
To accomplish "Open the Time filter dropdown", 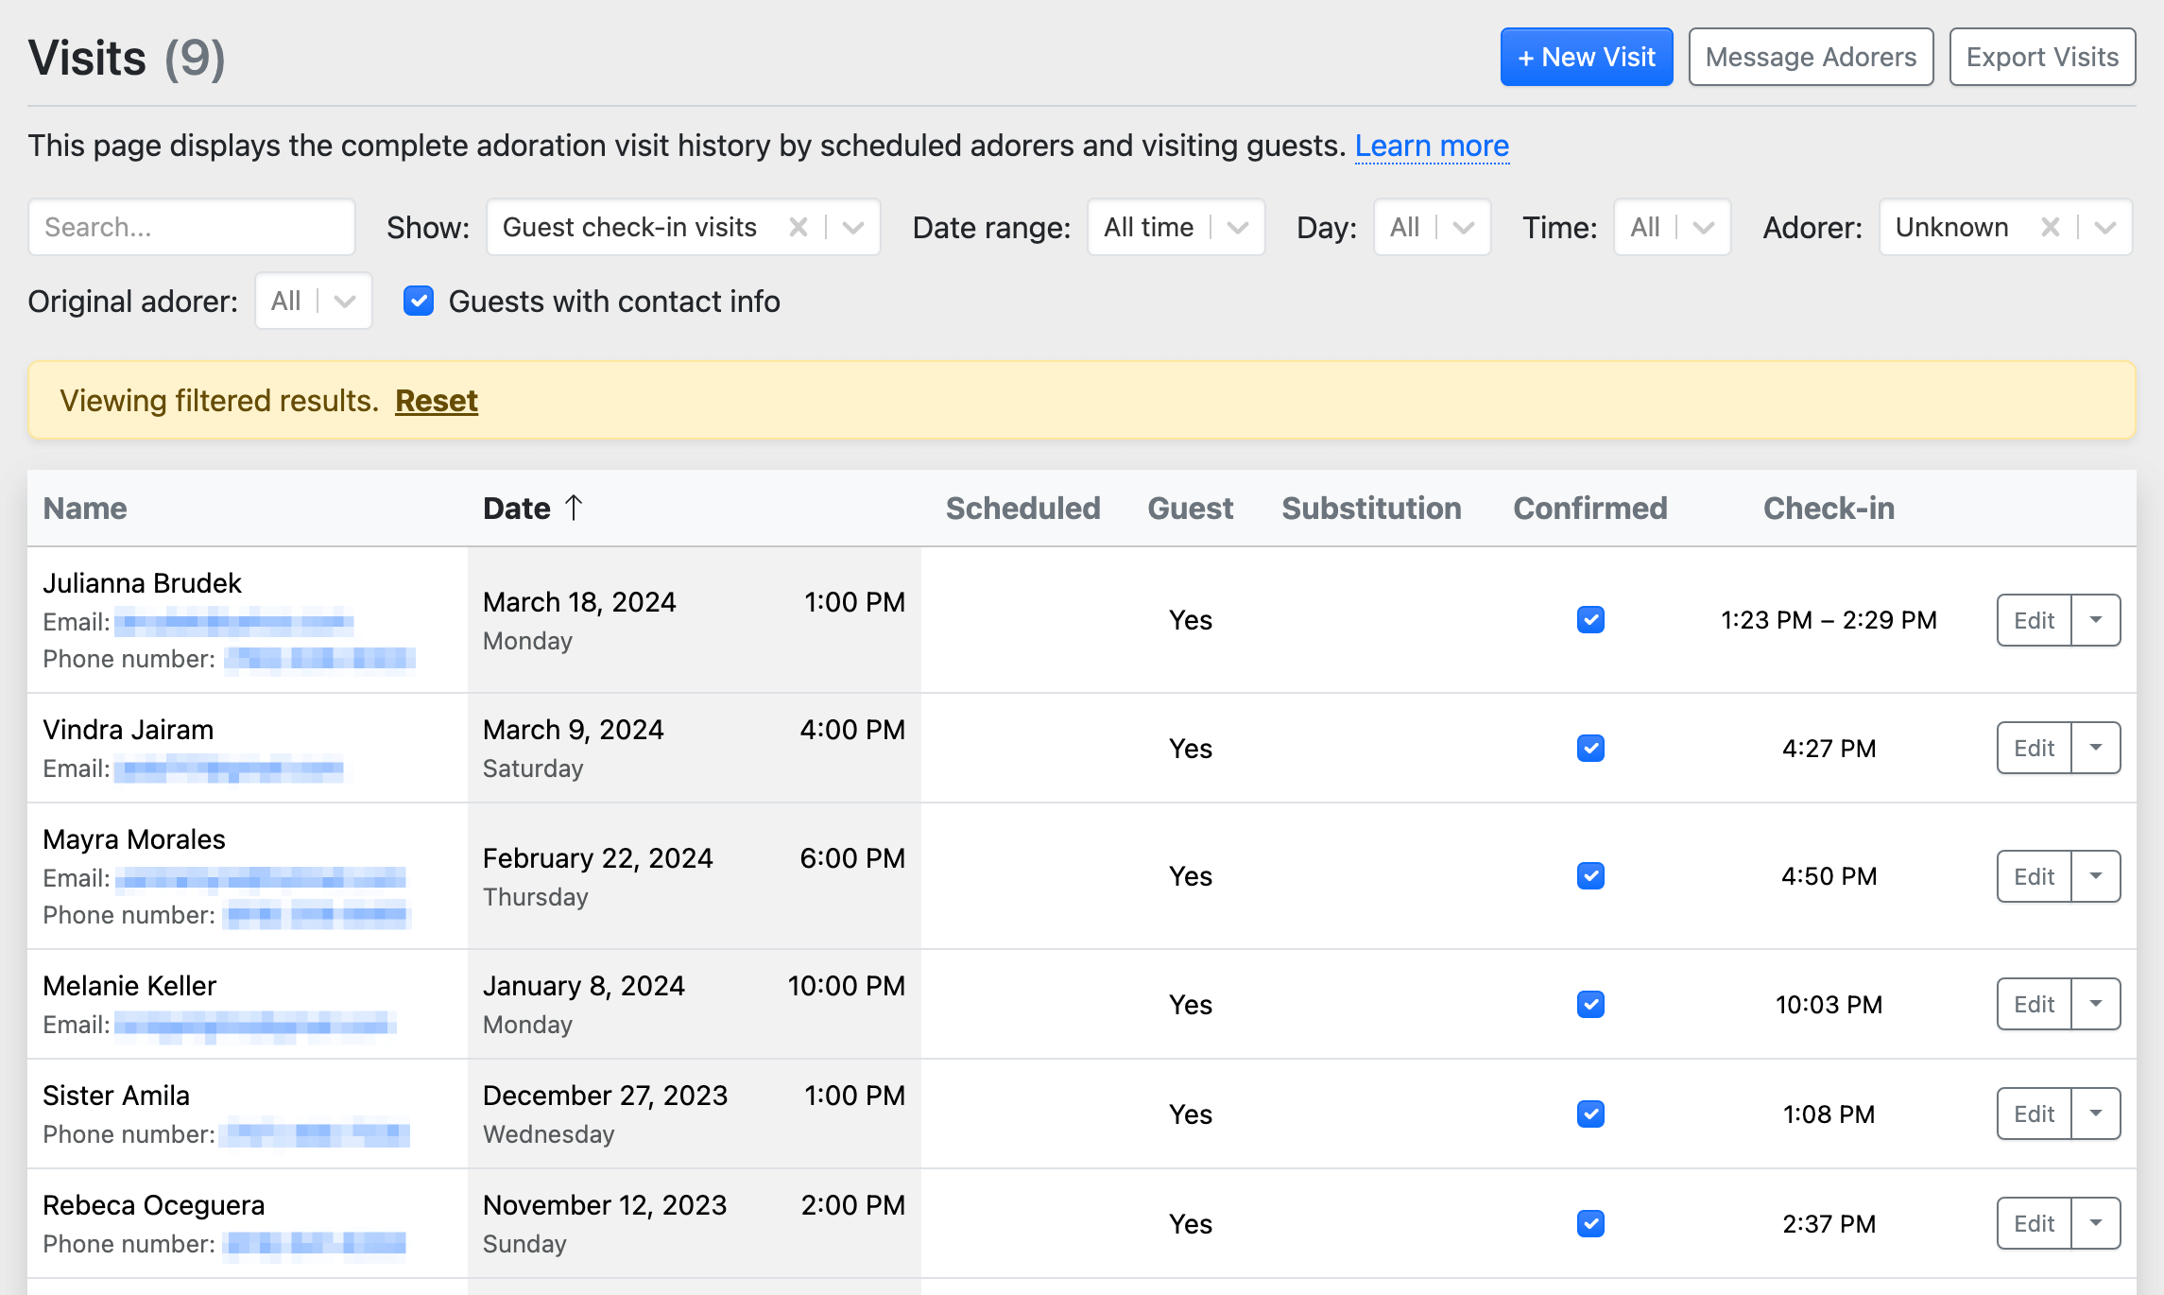I will click(x=1703, y=227).
